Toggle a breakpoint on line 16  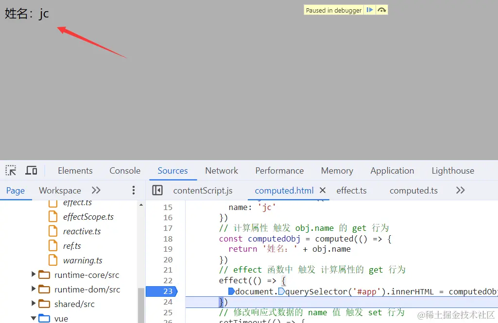click(168, 218)
